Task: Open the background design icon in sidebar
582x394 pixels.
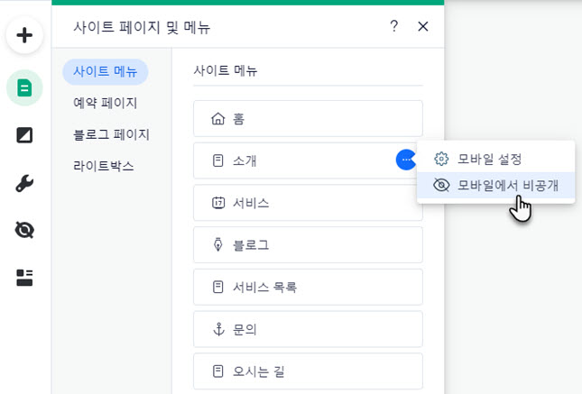Action: [24, 135]
